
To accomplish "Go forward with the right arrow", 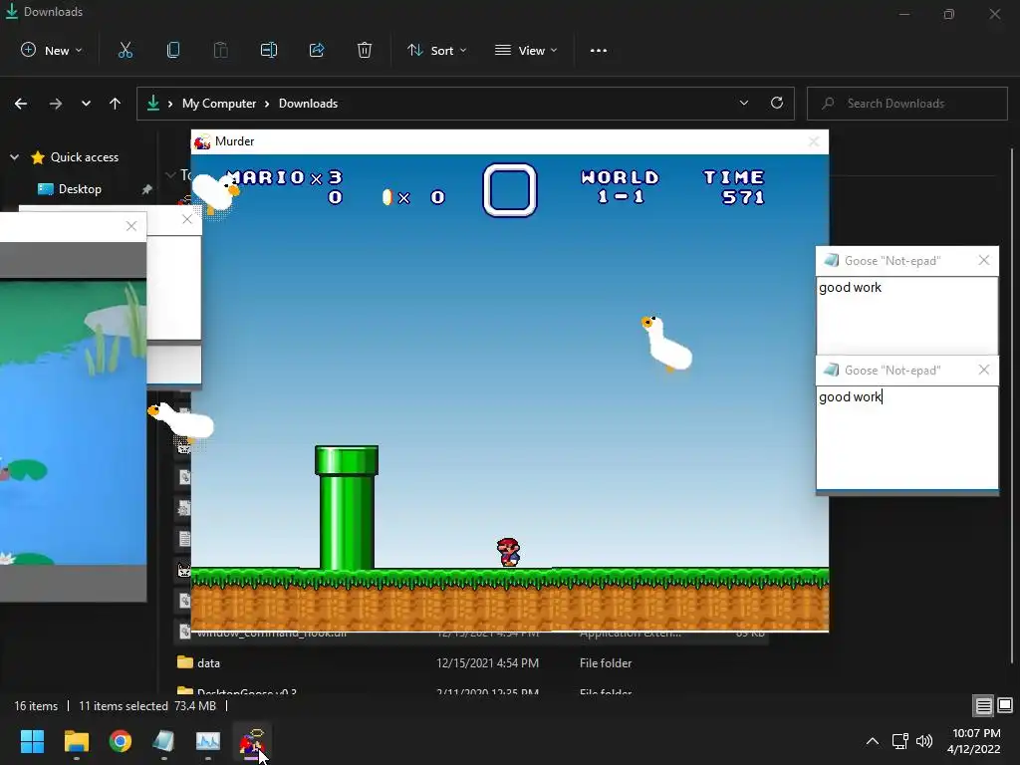I will [x=56, y=104].
